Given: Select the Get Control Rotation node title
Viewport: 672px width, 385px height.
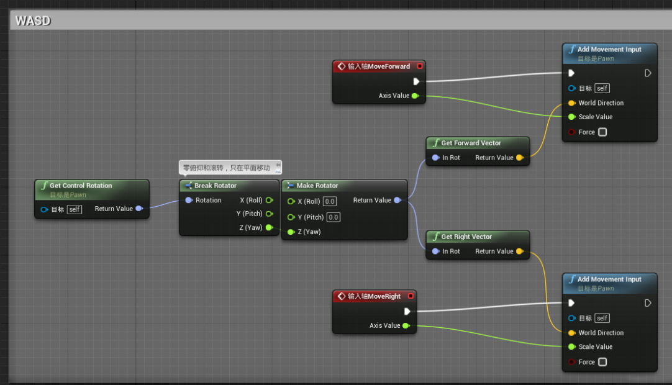Looking at the screenshot, I should [x=81, y=186].
